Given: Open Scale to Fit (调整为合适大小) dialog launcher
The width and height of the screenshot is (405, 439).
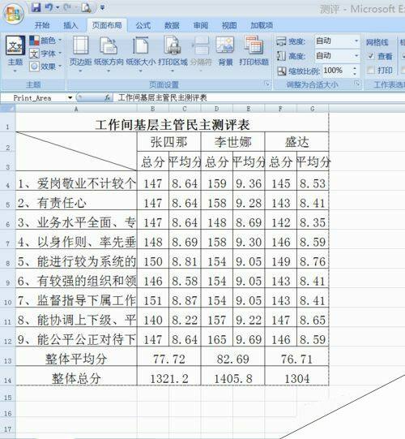Looking at the screenshot, I should pyautogui.click(x=357, y=84).
